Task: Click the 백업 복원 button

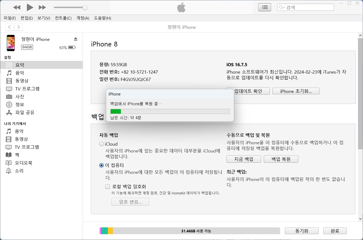Action: (x=281, y=159)
